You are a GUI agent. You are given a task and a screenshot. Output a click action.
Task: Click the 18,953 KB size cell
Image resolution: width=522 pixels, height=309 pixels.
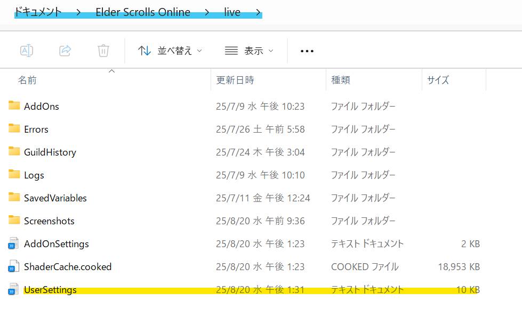459,267
